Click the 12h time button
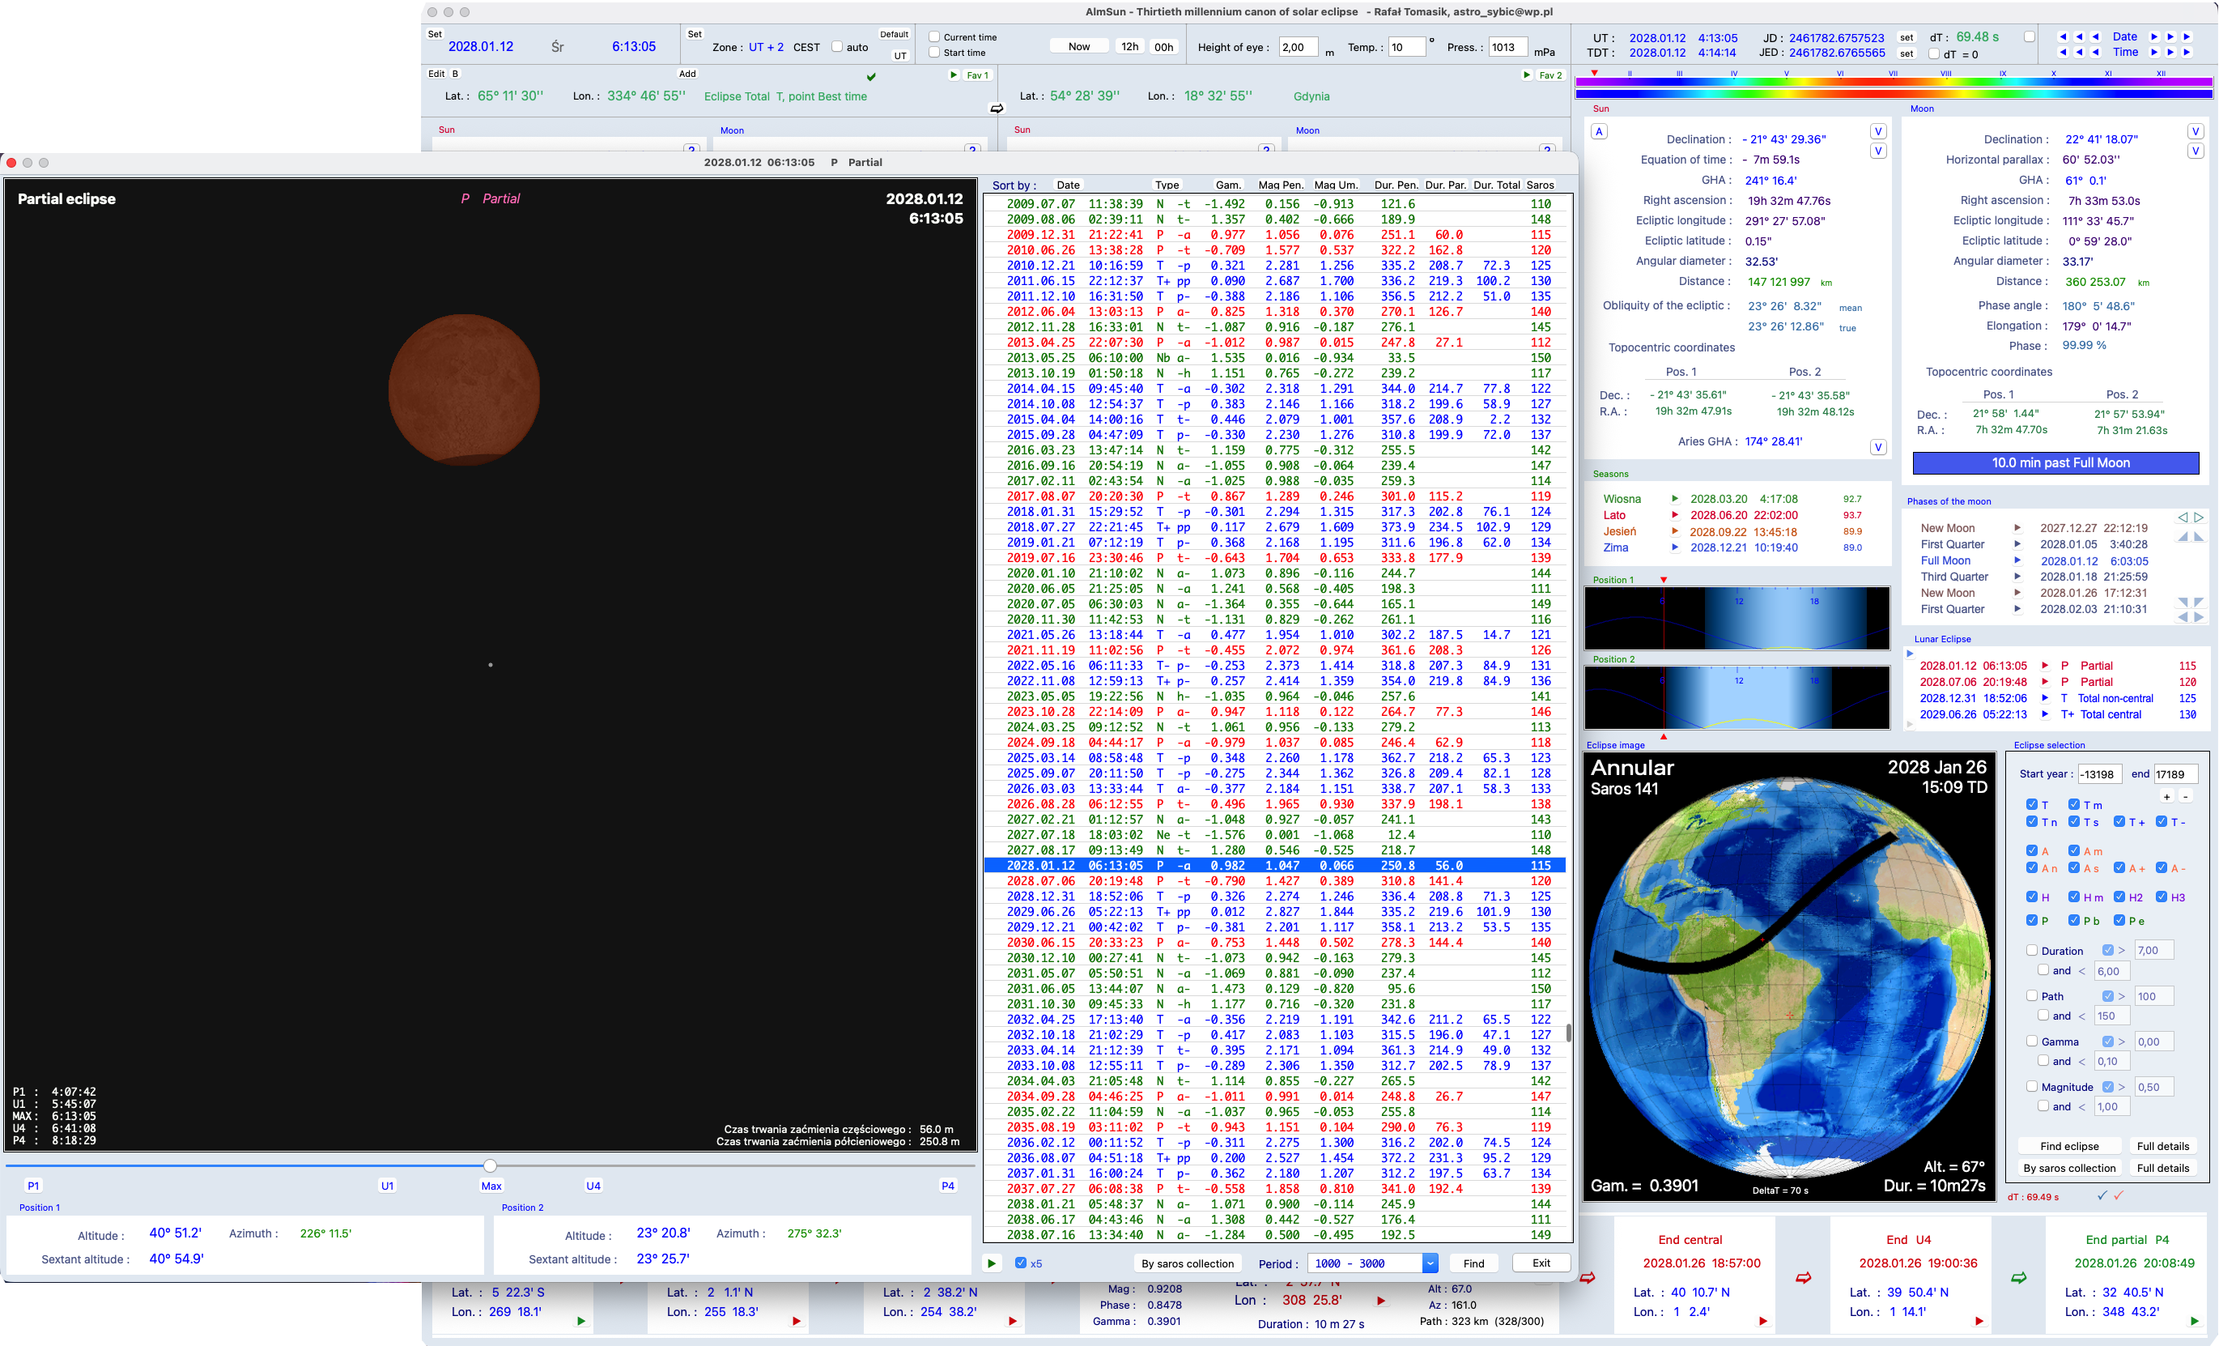The image size is (2219, 1346). [1129, 47]
